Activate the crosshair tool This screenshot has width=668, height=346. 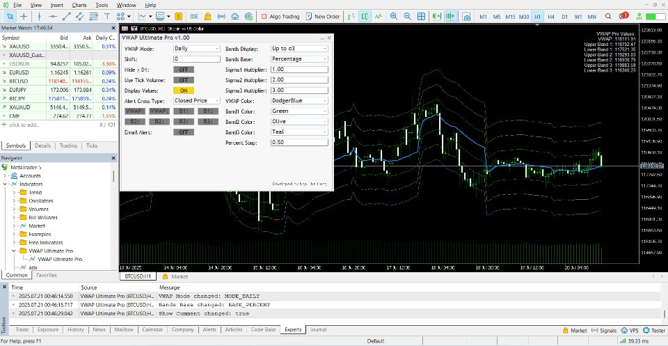(24, 16)
